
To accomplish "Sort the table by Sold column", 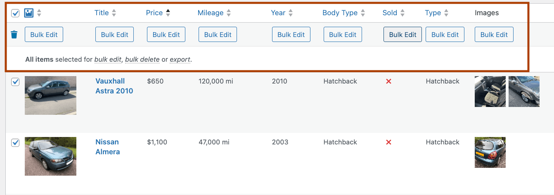I will [x=390, y=13].
